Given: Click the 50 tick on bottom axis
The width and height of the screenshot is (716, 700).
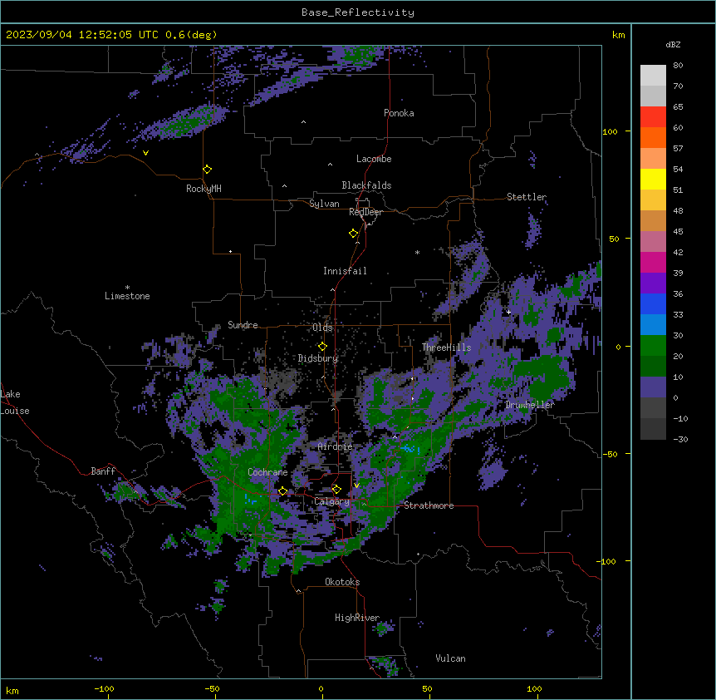Looking at the screenshot, I should pyautogui.click(x=427, y=688).
